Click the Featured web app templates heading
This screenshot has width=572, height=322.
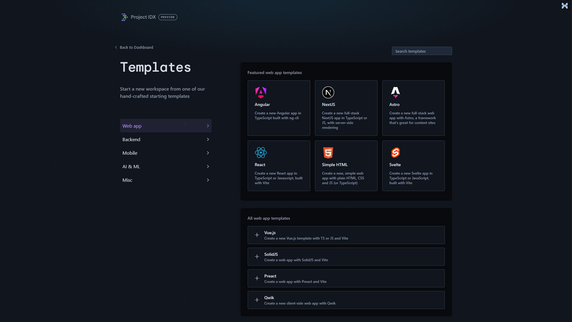(x=274, y=72)
